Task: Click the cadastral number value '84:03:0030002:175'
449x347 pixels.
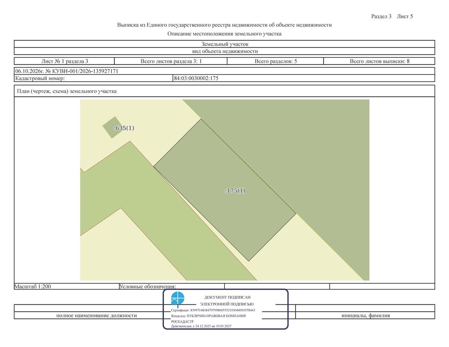Action: [x=196, y=78]
